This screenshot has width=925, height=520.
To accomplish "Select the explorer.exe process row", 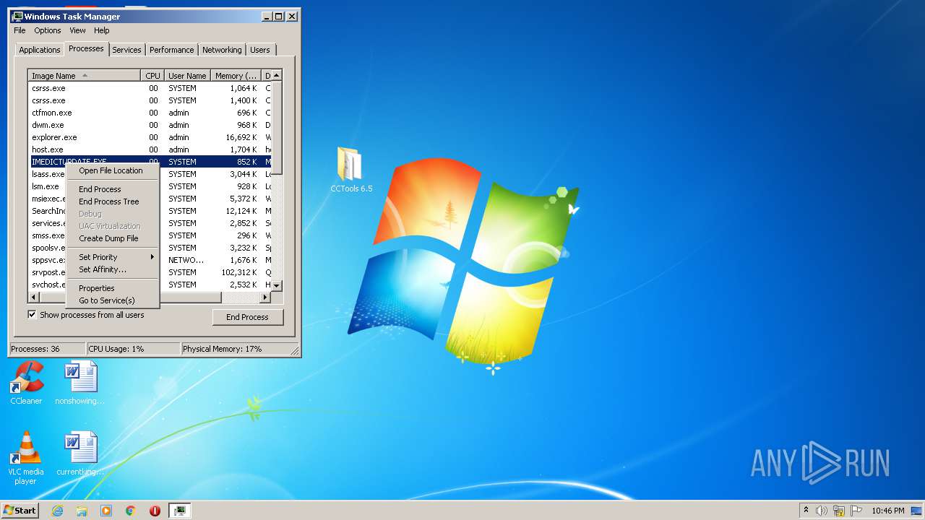I will 150,137.
